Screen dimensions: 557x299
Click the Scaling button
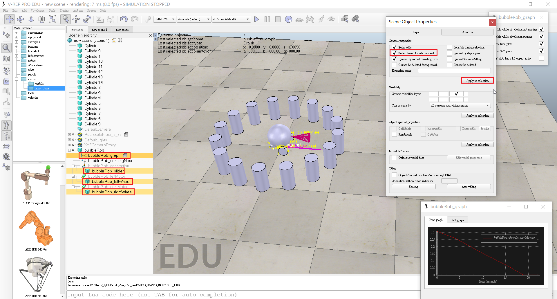413,187
